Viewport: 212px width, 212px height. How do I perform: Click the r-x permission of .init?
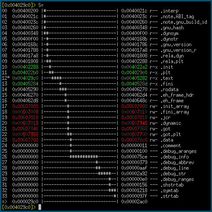tap(154, 67)
